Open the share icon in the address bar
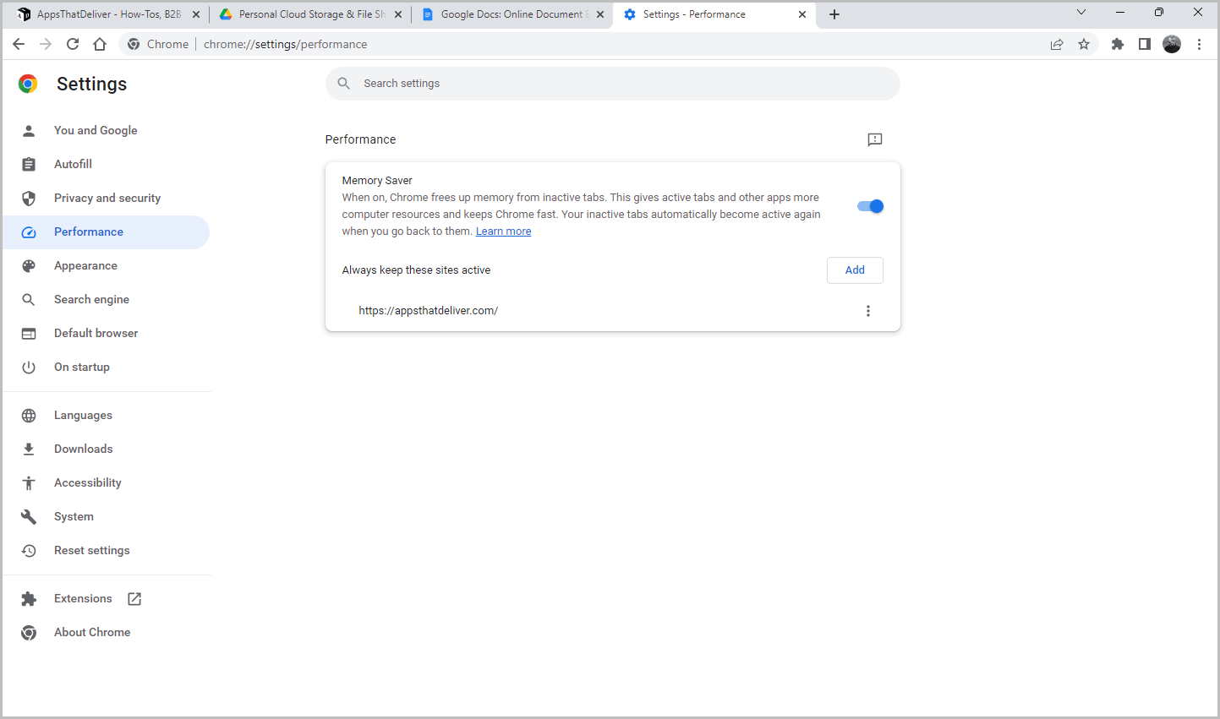The width and height of the screenshot is (1220, 719). tap(1057, 43)
